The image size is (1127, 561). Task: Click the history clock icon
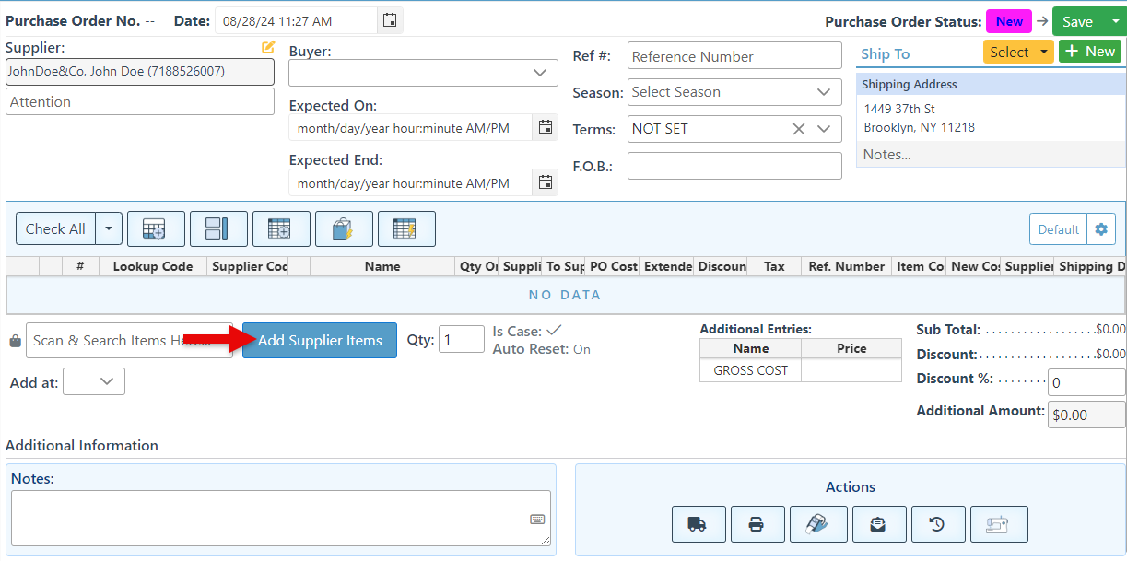pyautogui.click(x=937, y=524)
